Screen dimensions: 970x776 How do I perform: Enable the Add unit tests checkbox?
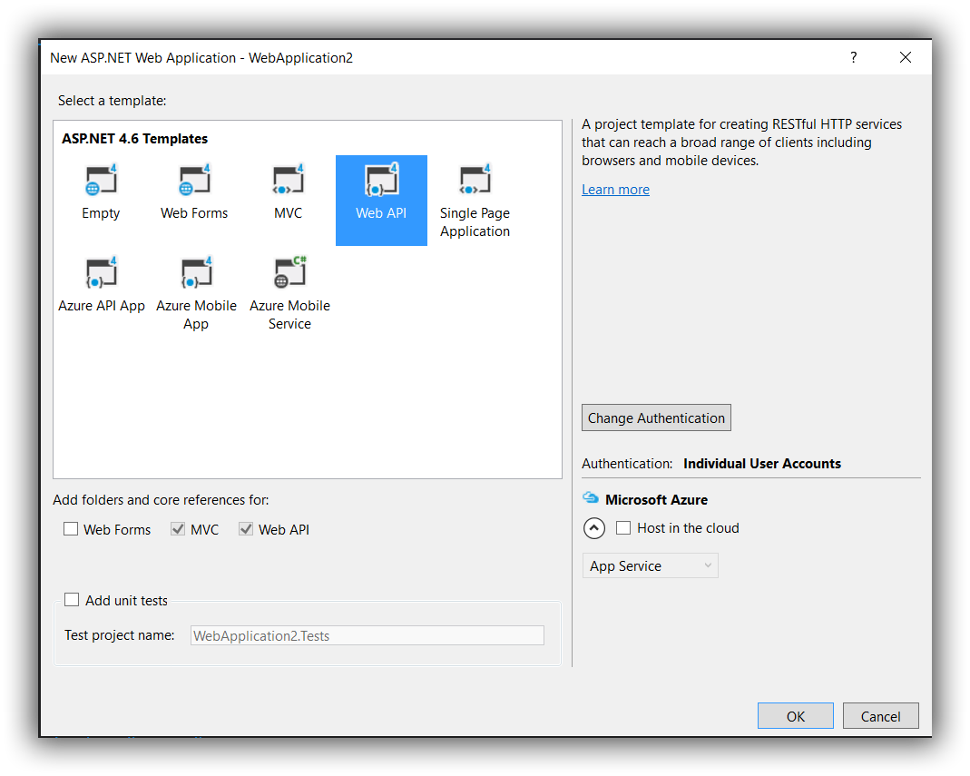click(x=72, y=600)
